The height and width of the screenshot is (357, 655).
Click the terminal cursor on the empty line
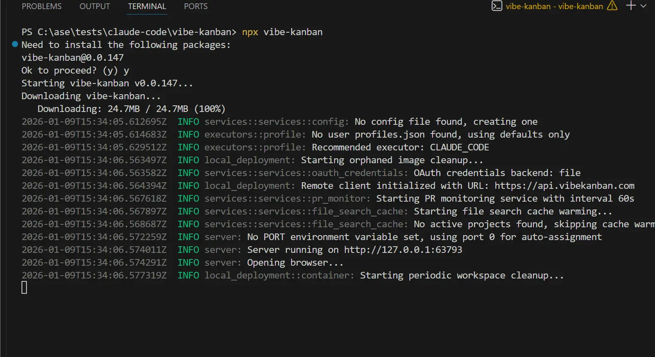point(24,288)
